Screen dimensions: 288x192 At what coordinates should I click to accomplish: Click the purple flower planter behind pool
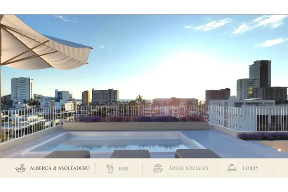[x=139, y=119]
